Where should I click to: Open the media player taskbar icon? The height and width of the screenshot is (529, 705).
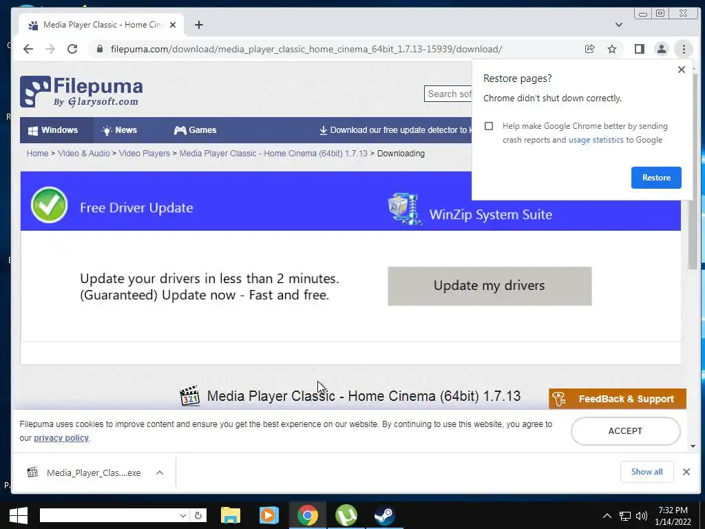click(x=269, y=515)
